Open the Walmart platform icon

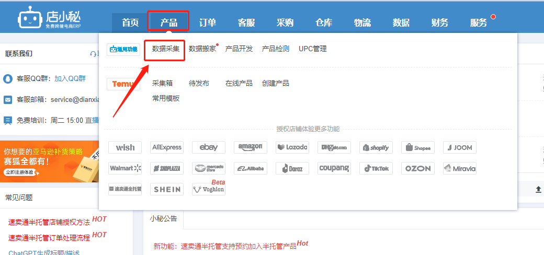pyautogui.click(x=125, y=168)
